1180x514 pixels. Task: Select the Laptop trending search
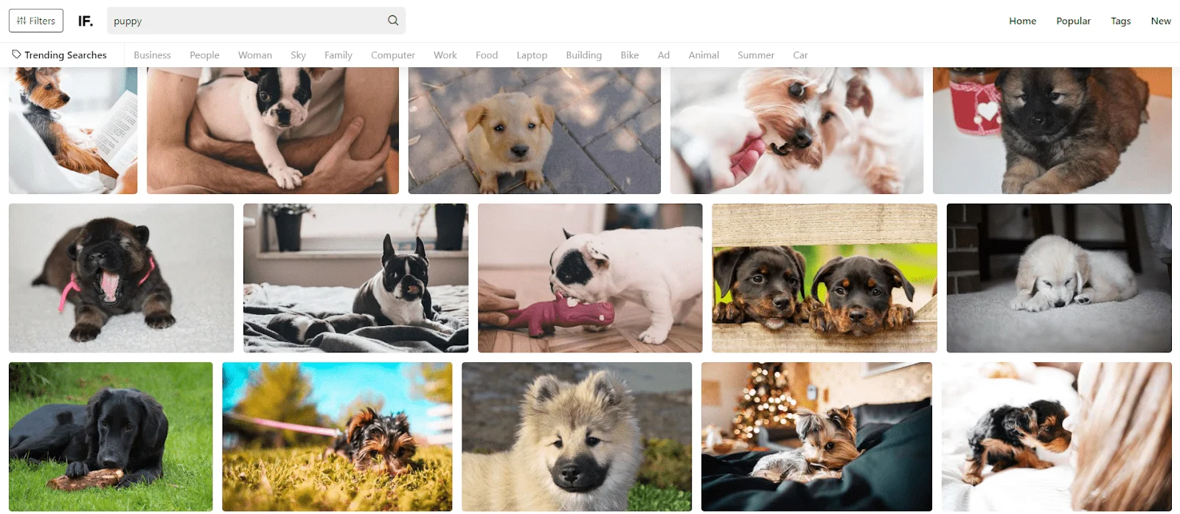532,55
